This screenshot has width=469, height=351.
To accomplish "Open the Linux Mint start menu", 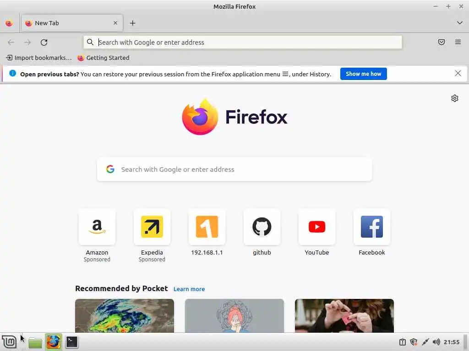I will (x=9, y=342).
